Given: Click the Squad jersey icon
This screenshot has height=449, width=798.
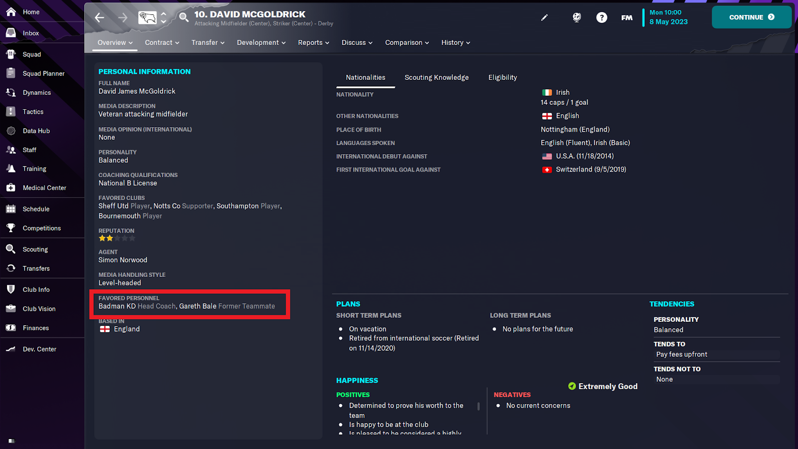Looking at the screenshot, I should (x=11, y=54).
